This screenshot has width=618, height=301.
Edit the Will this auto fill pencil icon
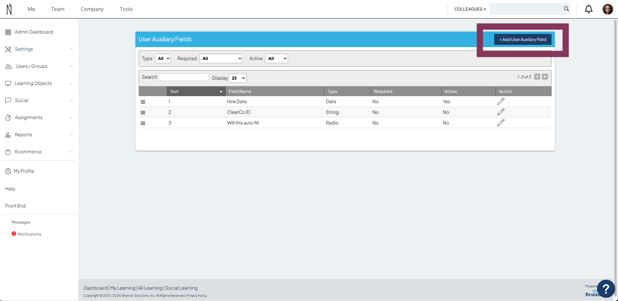coord(501,123)
